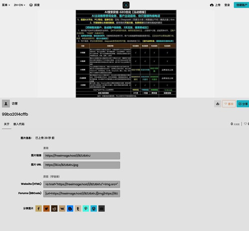Screen dimensions: 249x231
Task: Click the image title 99ba2014cffb
Action: click(15, 114)
